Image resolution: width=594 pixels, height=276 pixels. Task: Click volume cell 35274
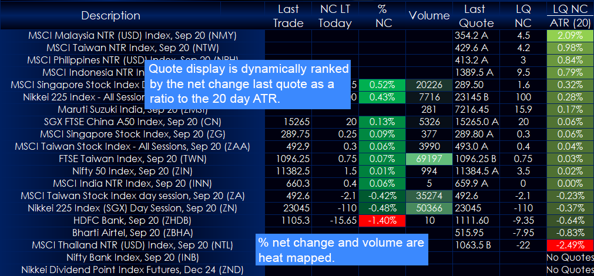point(429,196)
